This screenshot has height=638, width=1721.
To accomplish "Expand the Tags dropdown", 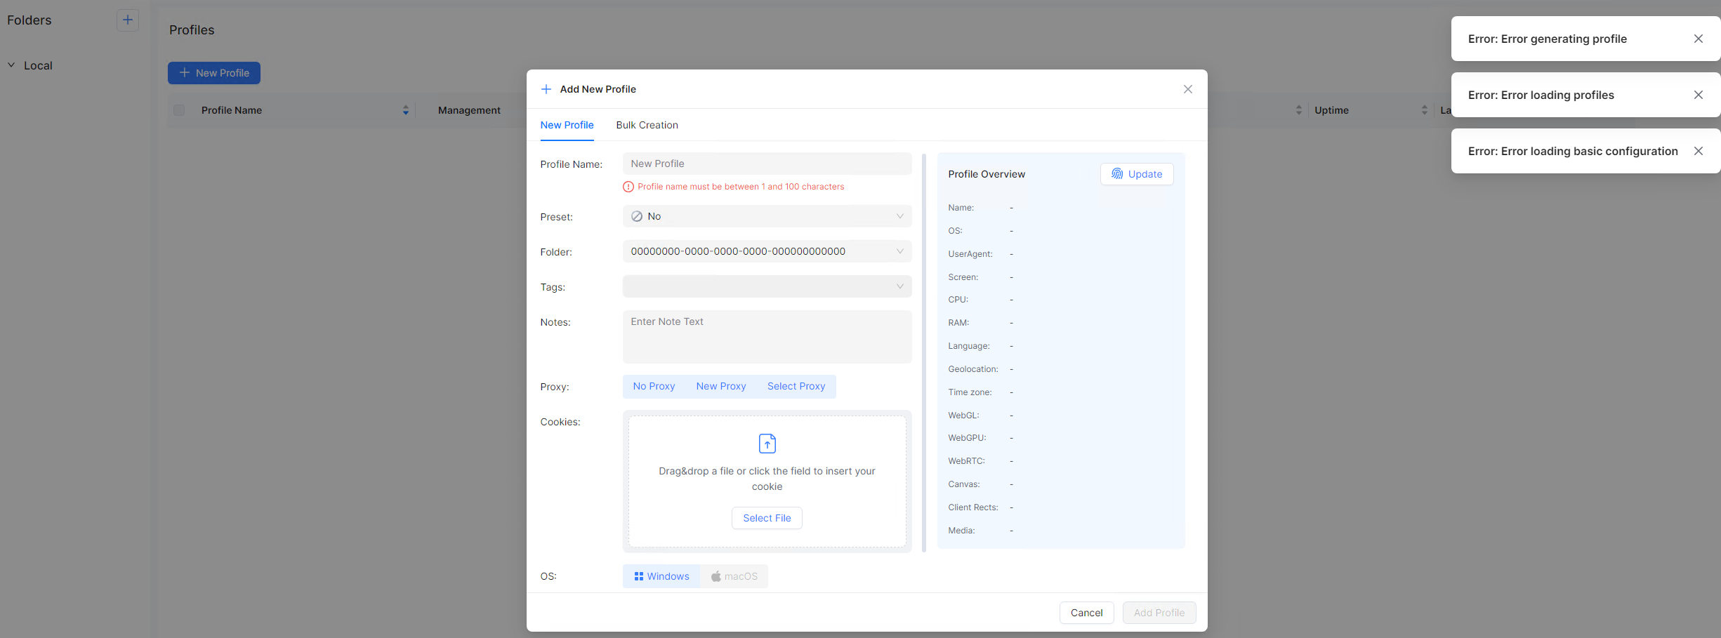I will click(766, 287).
